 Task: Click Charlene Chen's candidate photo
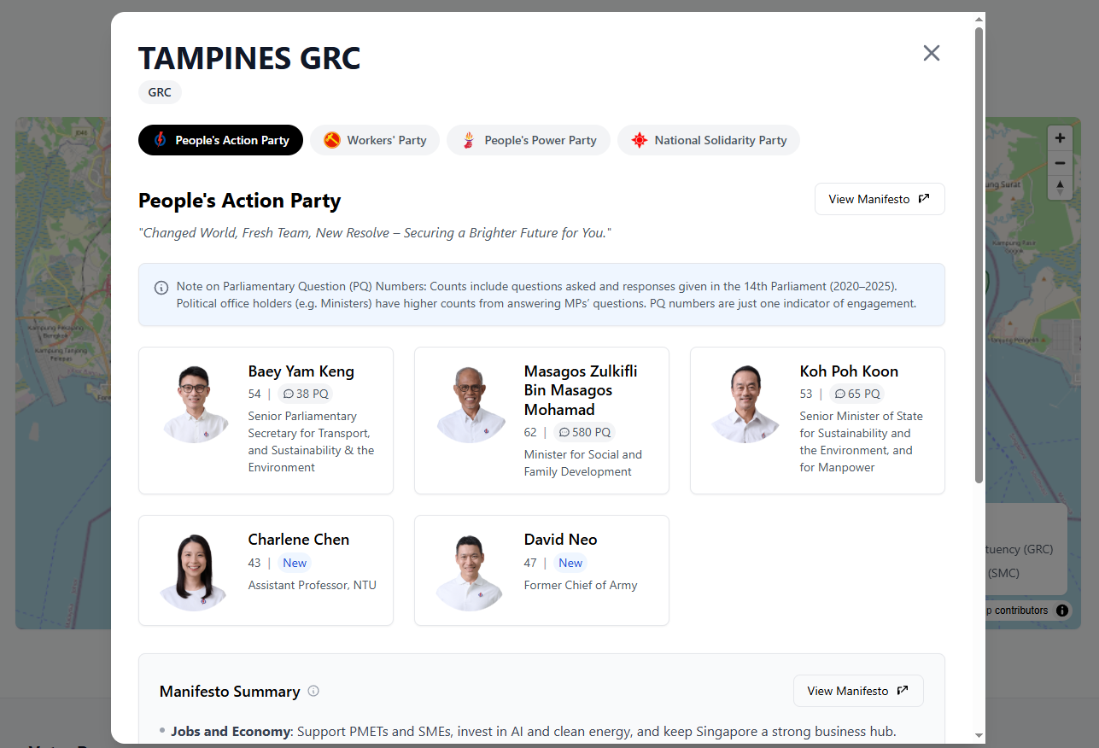tap(193, 570)
